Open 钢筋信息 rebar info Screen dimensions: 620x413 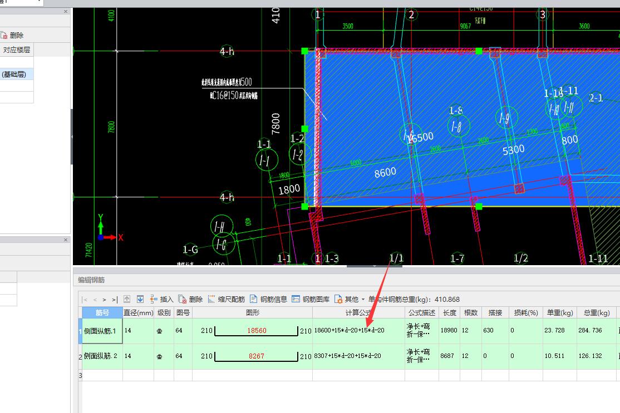[268, 299]
